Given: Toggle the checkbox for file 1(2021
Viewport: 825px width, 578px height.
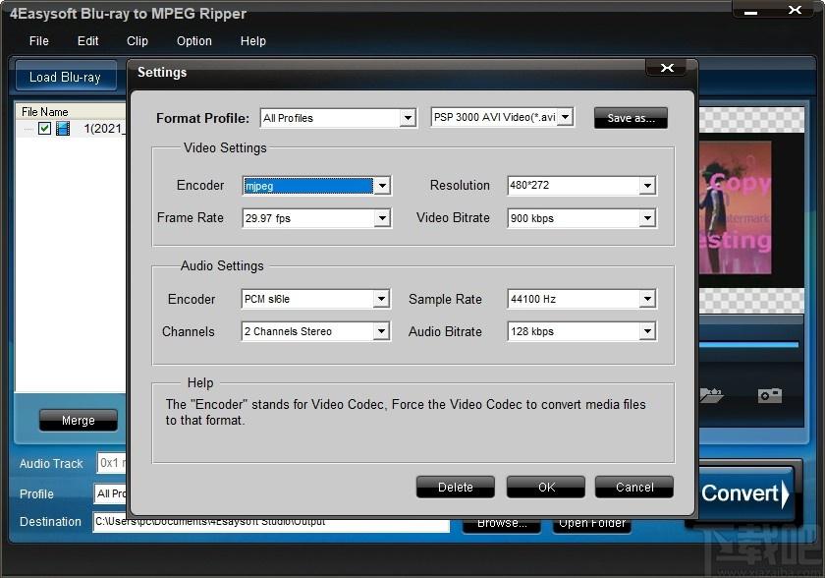Looking at the screenshot, I should 45,128.
